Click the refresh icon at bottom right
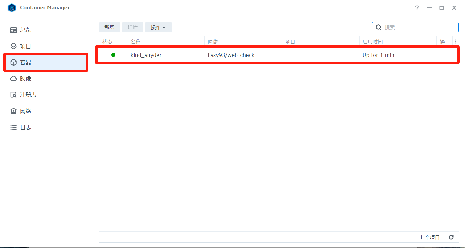 point(451,237)
